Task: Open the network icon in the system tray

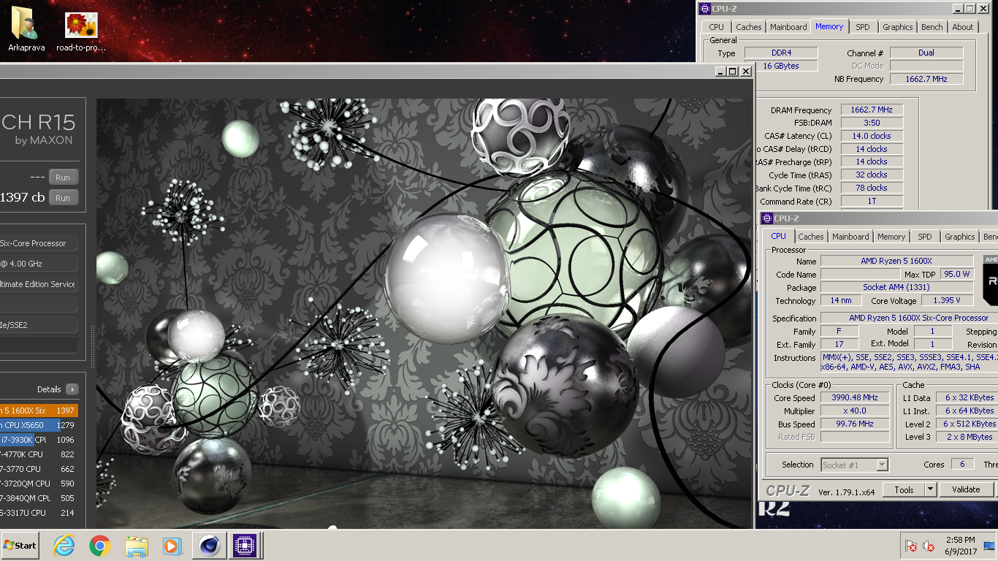Action: click(x=989, y=546)
